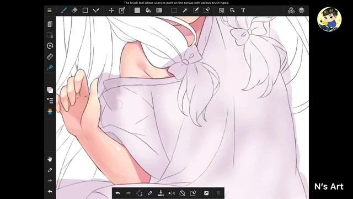Open the rainbow color palette
This screenshot has height=199, width=353.
pyautogui.click(x=50, y=112)
